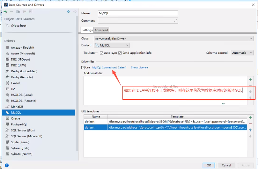Viewport: 258px width, 169px height.
Task: Switch to the Advanced tab
Action: (101, 30)
